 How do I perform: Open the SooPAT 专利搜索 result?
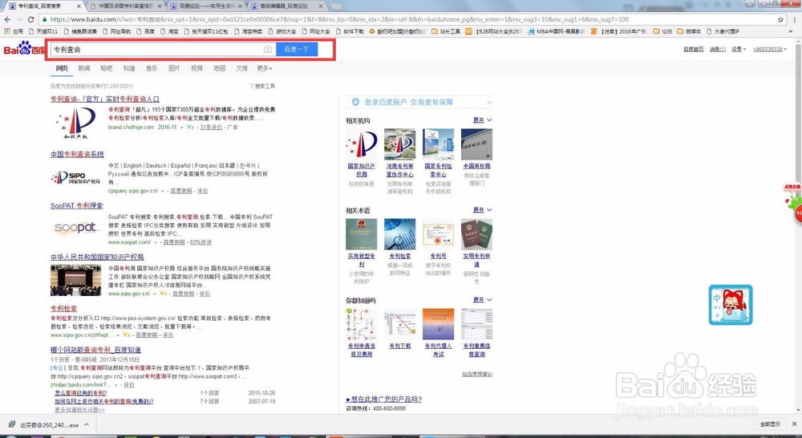[x=77, y=205]
